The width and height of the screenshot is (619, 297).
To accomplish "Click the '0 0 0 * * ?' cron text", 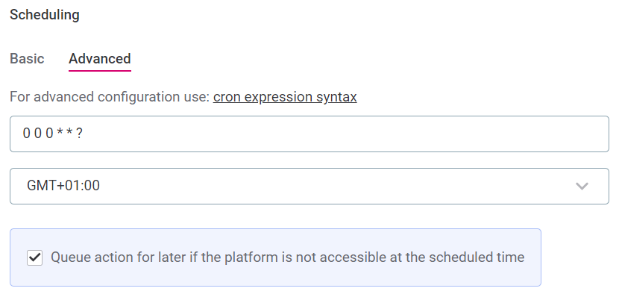I will [52, 134].
